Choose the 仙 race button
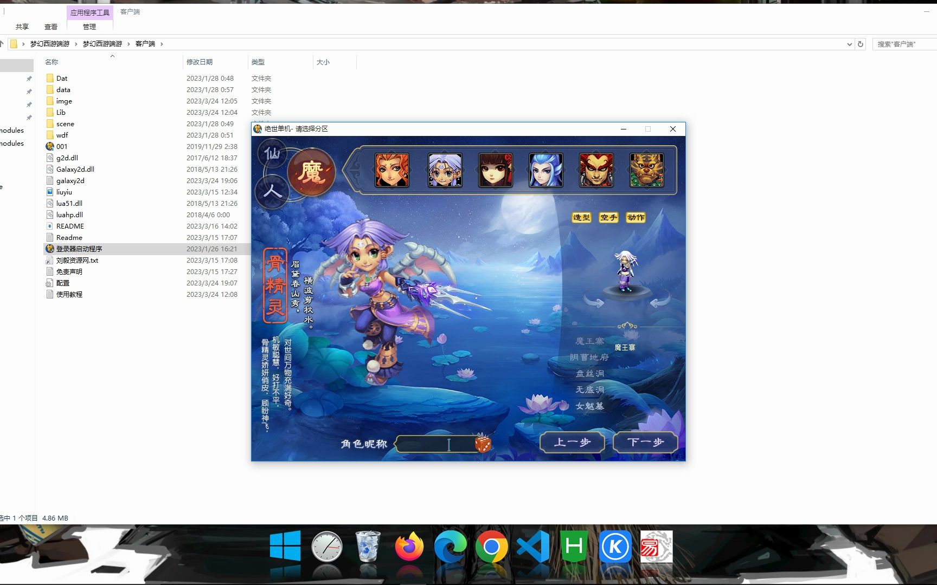937x585 pixels. (272, 154)
